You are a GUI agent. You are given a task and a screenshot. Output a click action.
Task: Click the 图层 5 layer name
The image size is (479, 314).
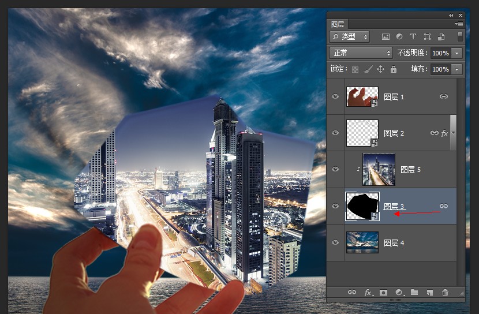[x=410, y=170]
